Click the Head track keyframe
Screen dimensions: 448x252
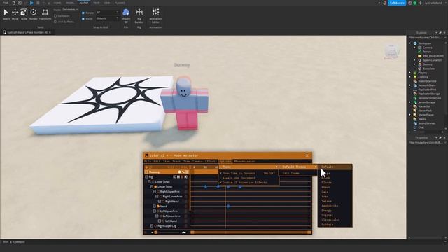click(x=228, y=206)
